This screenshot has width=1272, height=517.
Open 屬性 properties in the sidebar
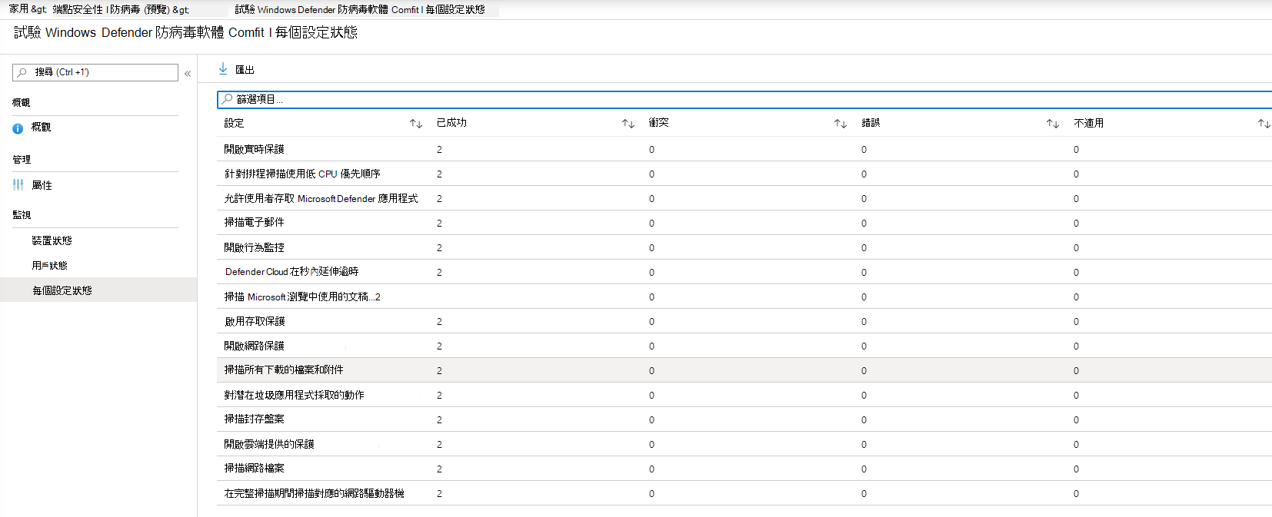click(42, 185)
